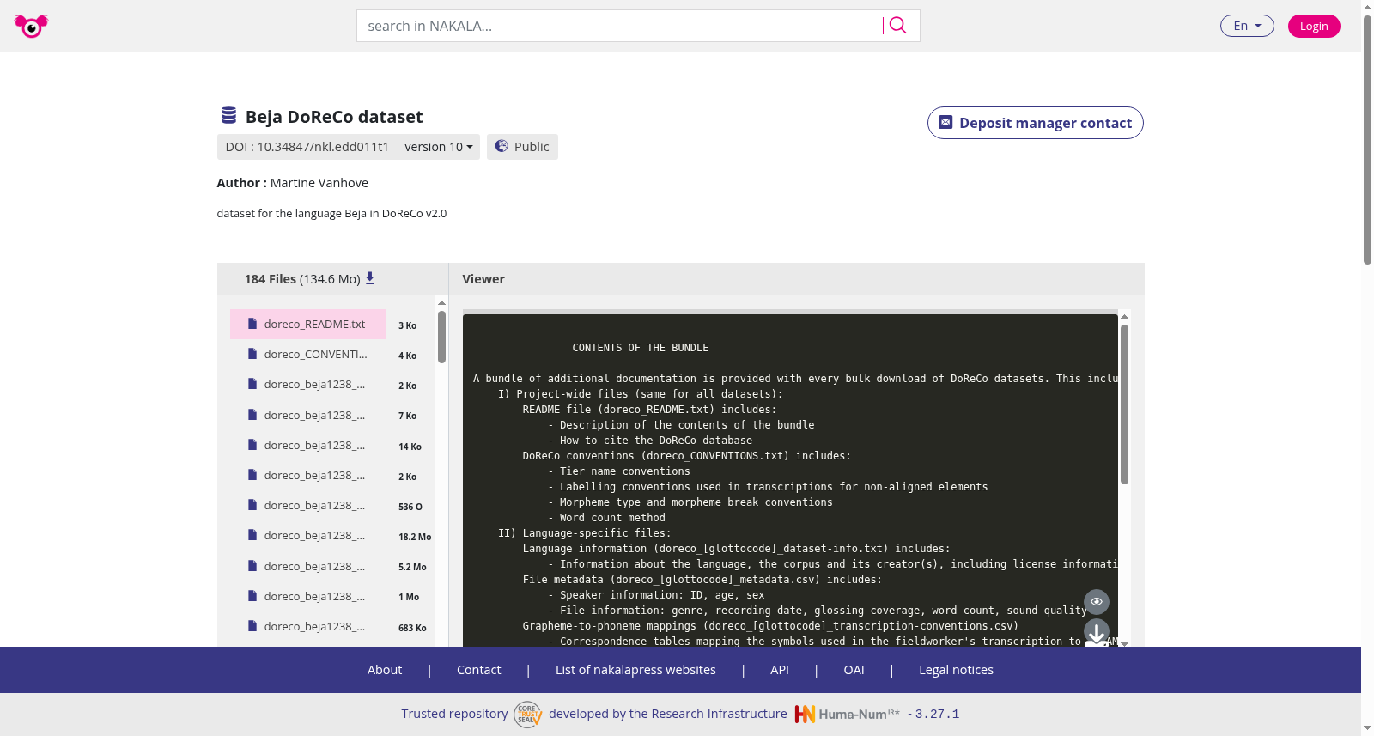1374x736 pixels.
Task: Click the globe icon on Public badge
Action: pos(502,147)
